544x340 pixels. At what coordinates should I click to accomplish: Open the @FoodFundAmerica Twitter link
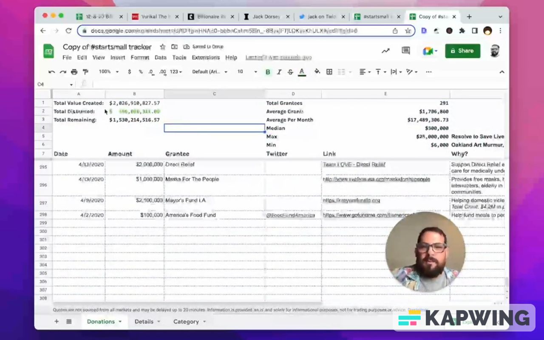[291, 215]
